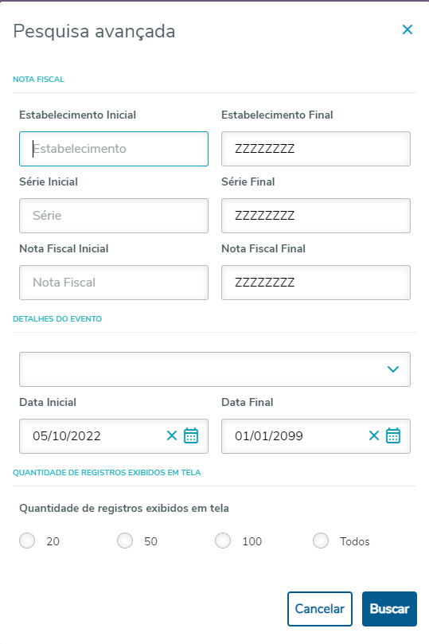Click the Série Final input field
This screenshot has height=644, width=429.
click(x=316, y=216)
